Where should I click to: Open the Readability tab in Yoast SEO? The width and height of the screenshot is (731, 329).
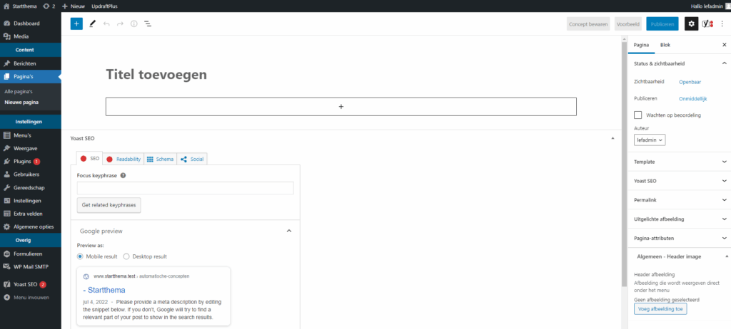tap(123, 159)
